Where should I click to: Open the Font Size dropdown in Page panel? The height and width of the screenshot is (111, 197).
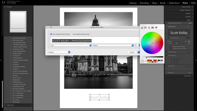[x=190, y=73]
